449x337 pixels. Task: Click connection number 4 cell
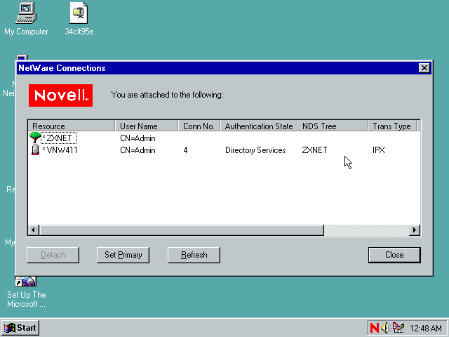[185, 150]
